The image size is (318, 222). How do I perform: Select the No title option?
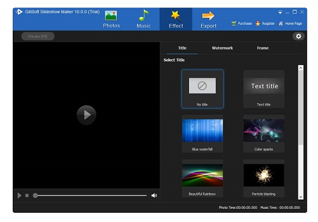(202, 89)
